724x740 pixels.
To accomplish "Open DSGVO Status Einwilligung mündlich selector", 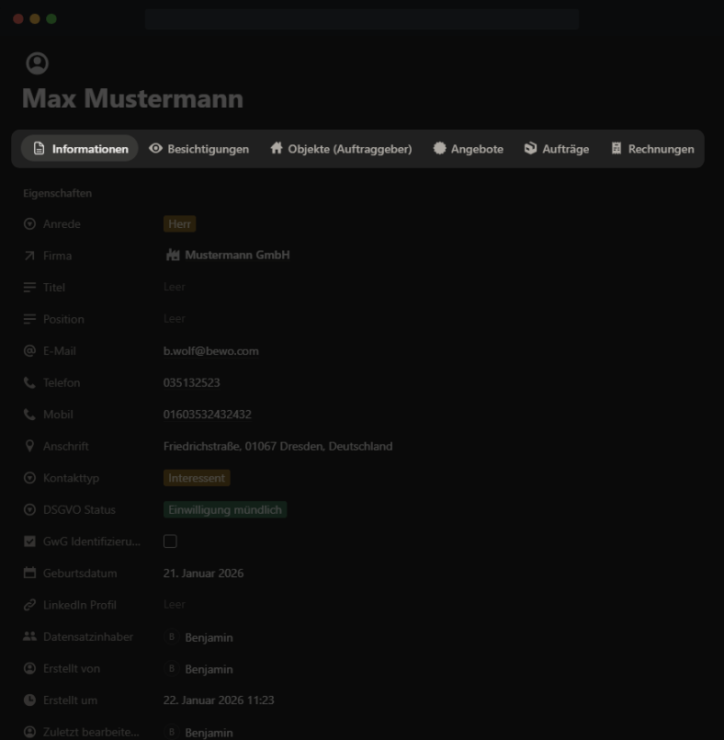I will (225, 510).
